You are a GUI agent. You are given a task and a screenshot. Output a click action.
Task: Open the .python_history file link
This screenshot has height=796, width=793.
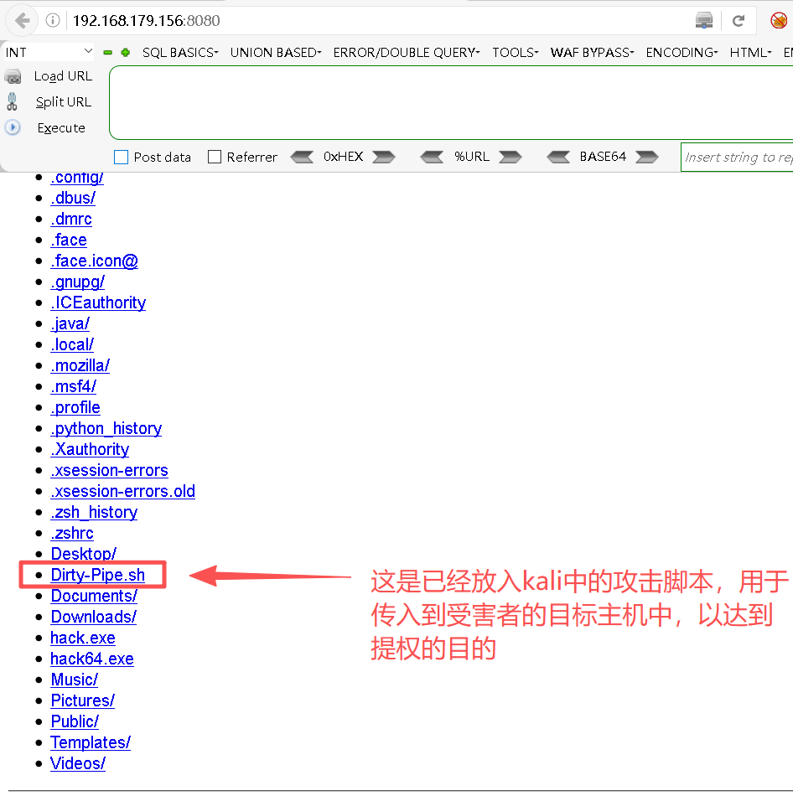coord(106,428)
